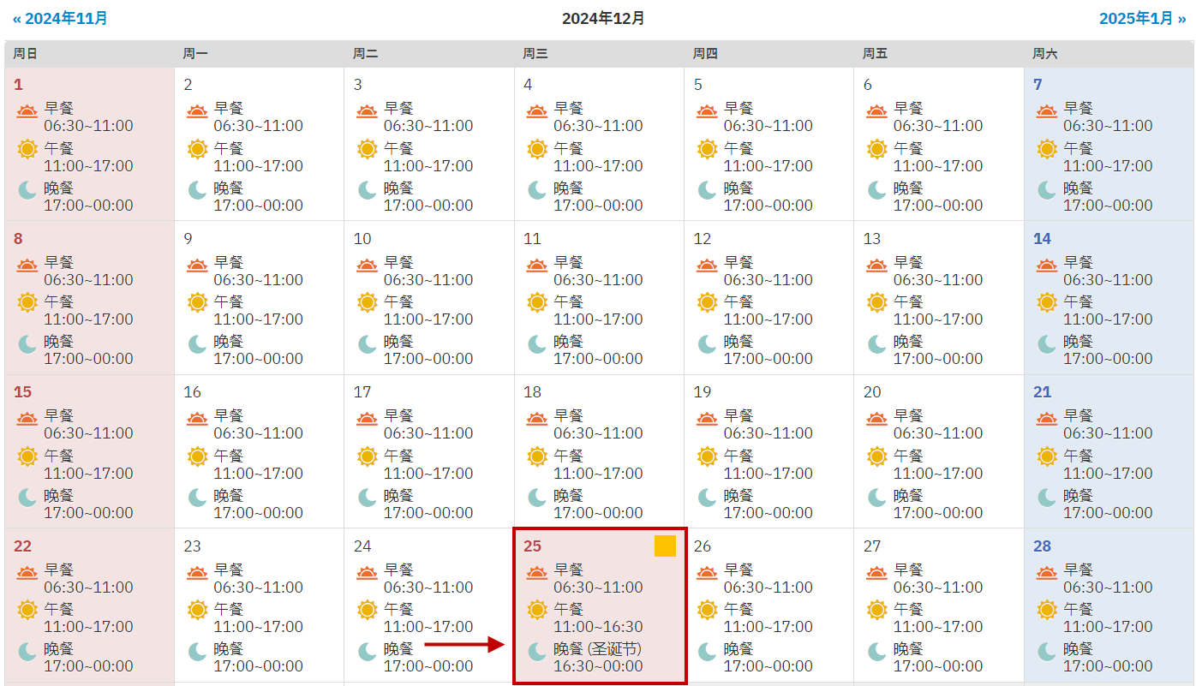This screenshot has width=1196, height=686.
Task: Click the lunch sun icon on December 25
Action: click(x=537, y=610)
